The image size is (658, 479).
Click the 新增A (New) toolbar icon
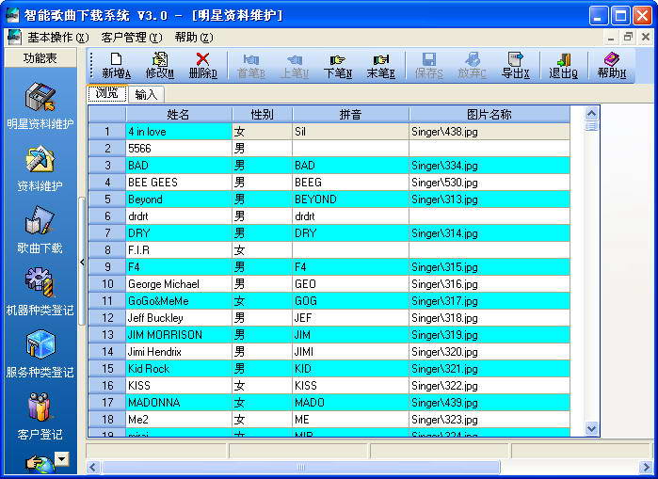click(116, 59)
